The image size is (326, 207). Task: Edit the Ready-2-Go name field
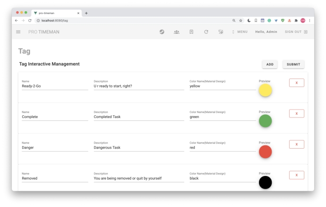(x=55, y=86)
